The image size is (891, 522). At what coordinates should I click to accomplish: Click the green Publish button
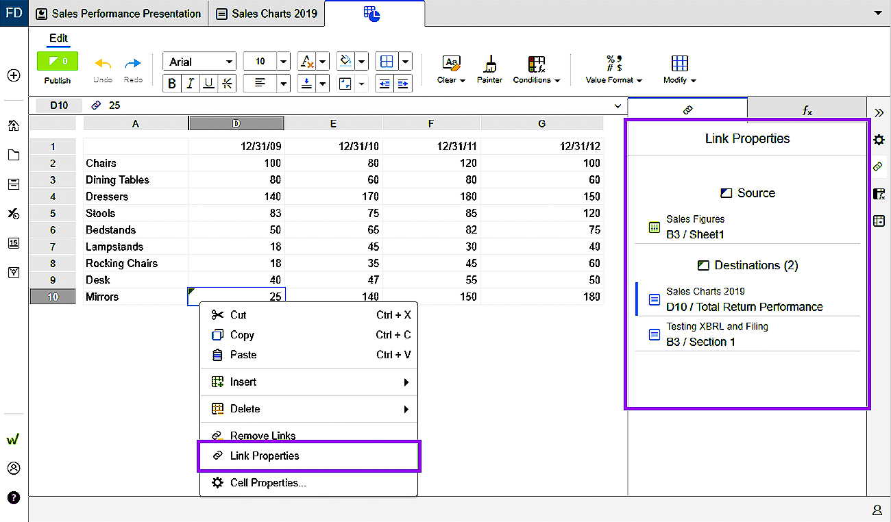(x=57, y=62)
